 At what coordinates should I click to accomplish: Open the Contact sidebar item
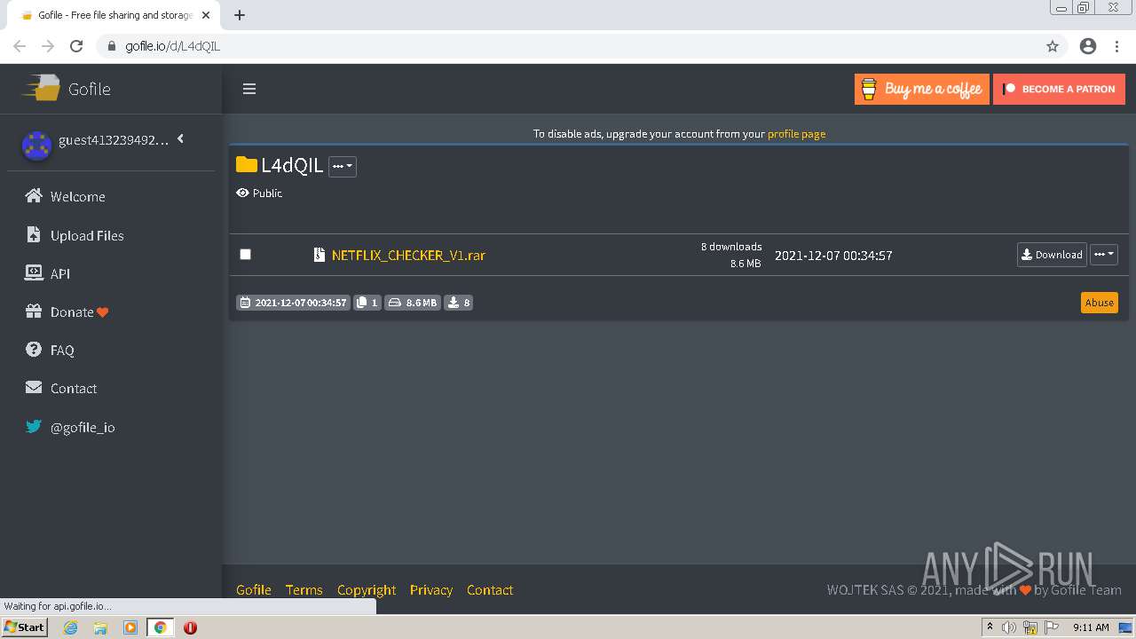[74, 389]
